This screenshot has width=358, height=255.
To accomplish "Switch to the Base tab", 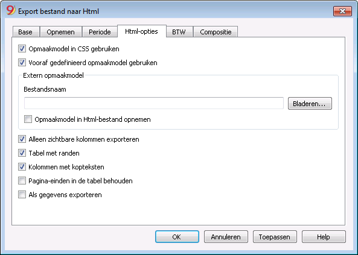I will tap(25, 32).
